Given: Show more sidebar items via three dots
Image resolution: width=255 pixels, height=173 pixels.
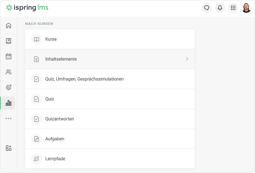Looking at the screenshot, I should (9, 118).
